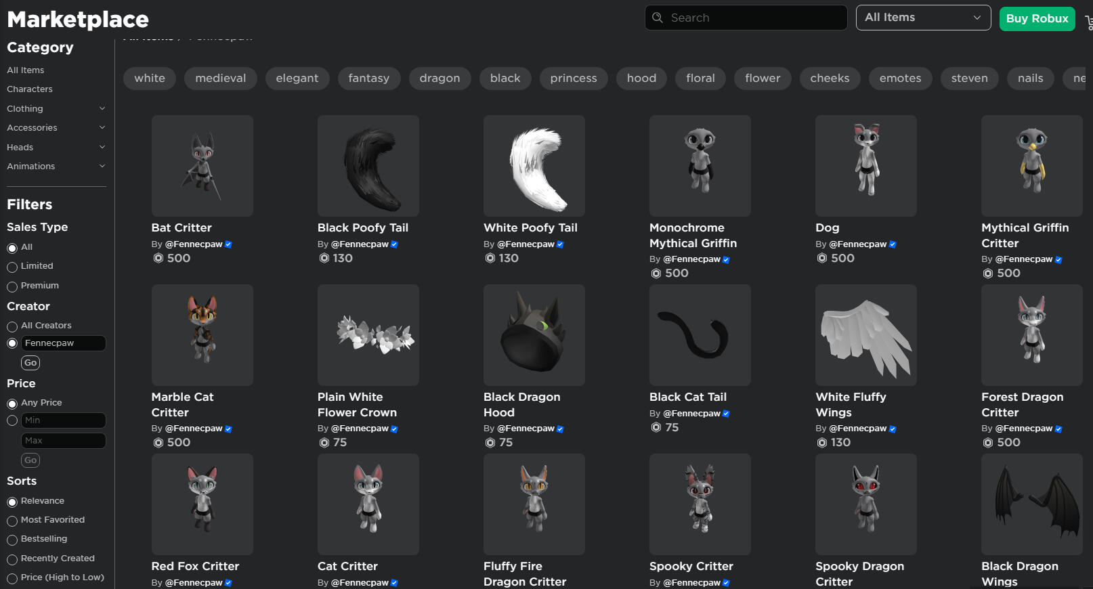Open the Black Cat Tail thumbnail
This screenshot has height=589, width=1093.
(x=700, y=335)
